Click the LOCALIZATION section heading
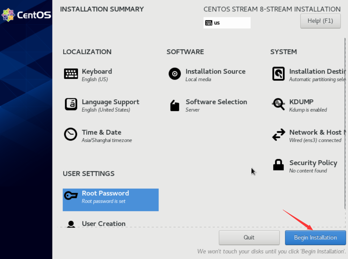 (x=87, y=52)
